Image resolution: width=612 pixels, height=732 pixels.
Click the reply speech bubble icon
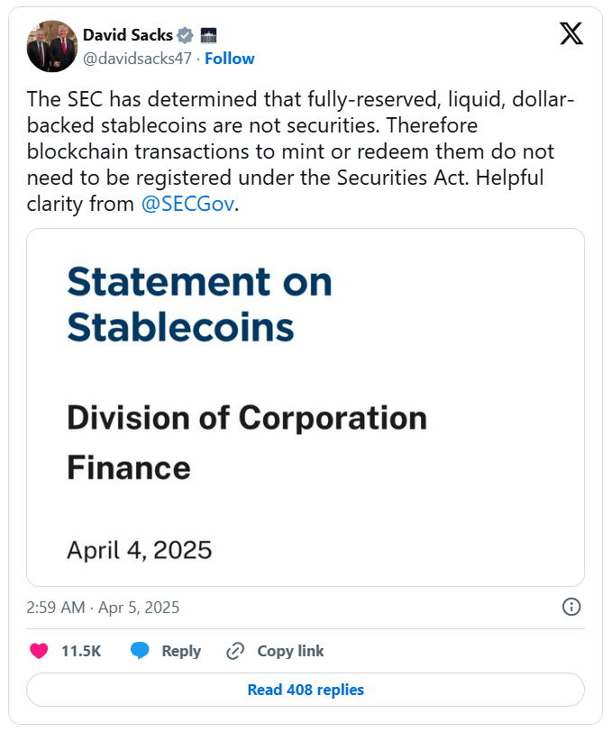coord(140,651)
